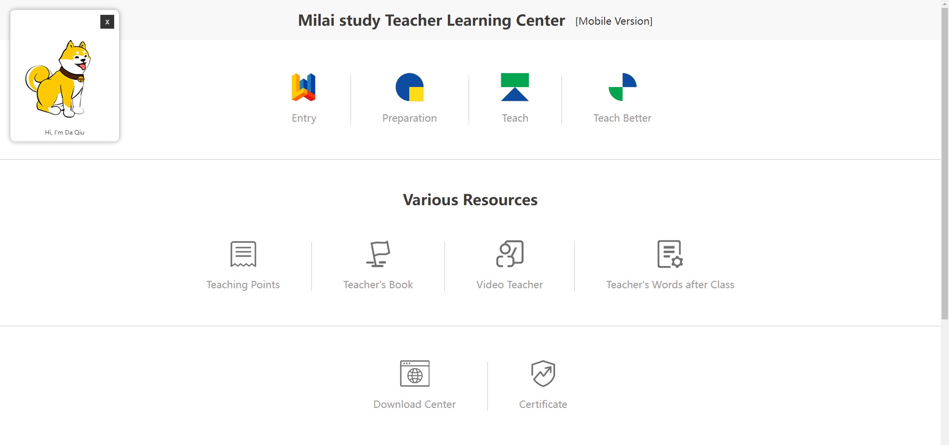Open the Video Teacher icon
The height and width of the screenshot is (445, 949).
click(510, 254)
